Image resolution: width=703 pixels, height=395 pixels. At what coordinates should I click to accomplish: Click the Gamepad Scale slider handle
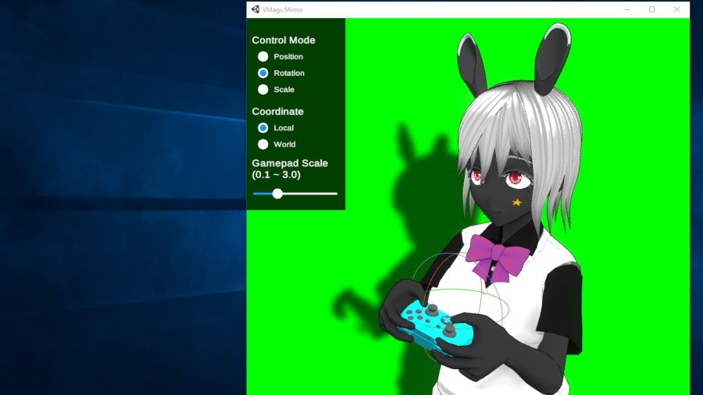[277, 194]
